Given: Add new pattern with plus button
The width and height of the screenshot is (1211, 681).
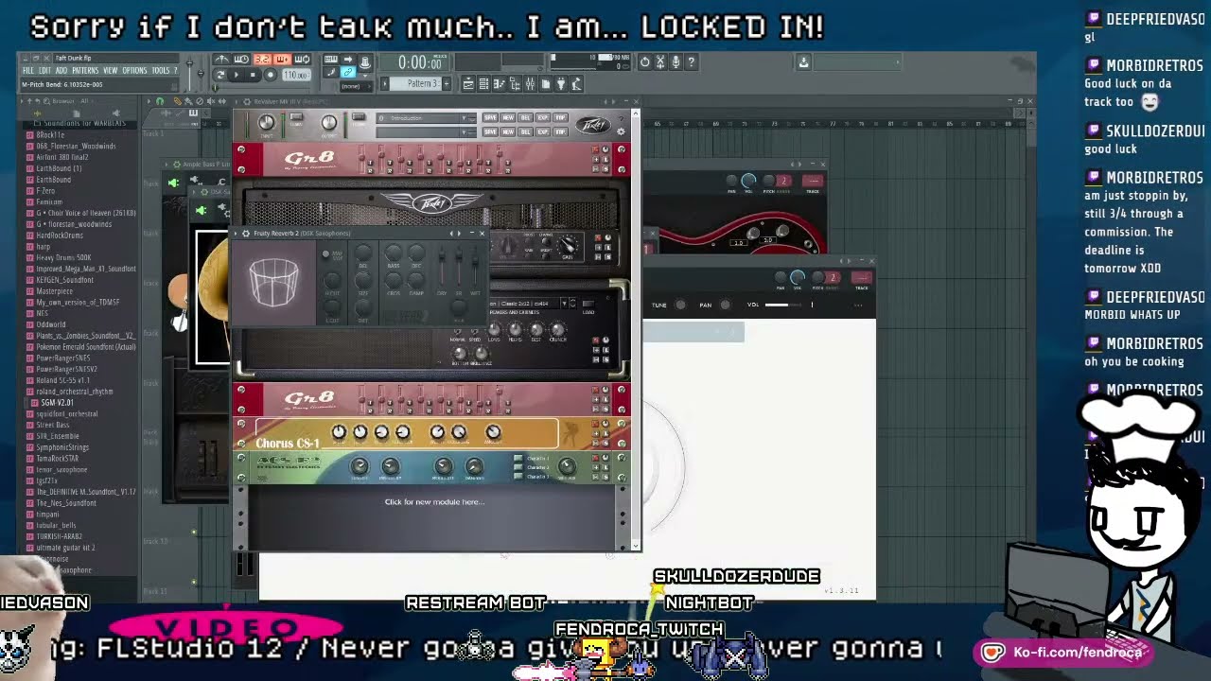Looking at the screenshot, I should [447, 83].
